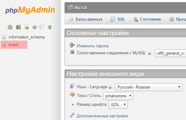Viewport: 186px width, 120px height.
Task: Click the Сопоставление соединения с MySQL label
Action: click(x=111, y=53)
